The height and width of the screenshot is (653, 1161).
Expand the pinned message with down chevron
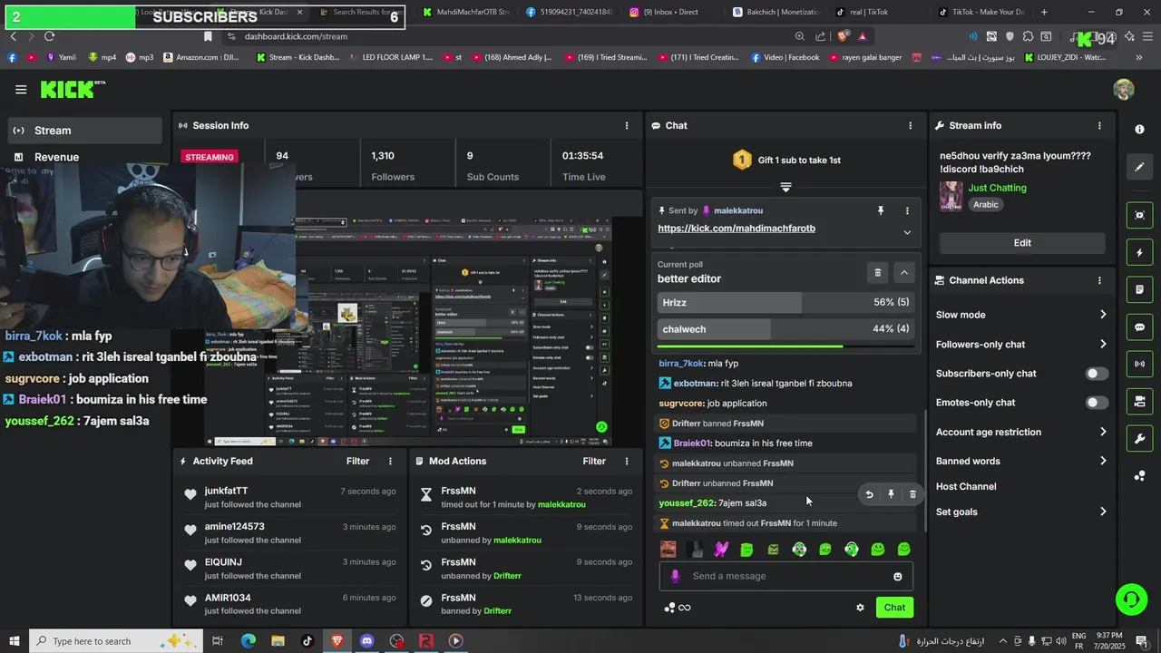click(x=907, y=233)
